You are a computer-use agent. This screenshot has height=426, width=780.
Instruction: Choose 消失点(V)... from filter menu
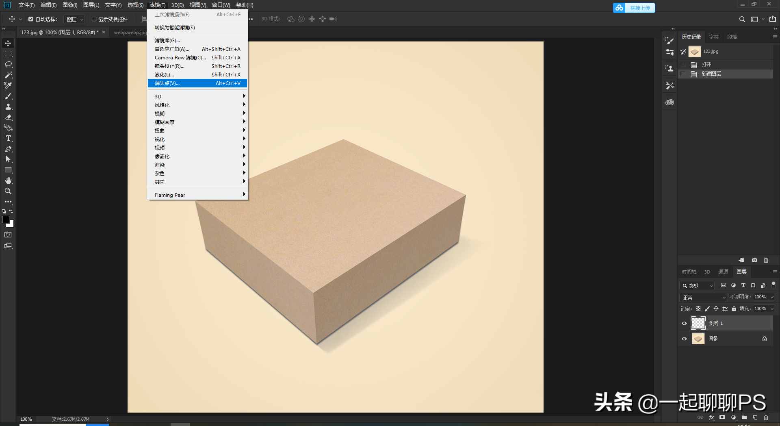coord(197,83)
